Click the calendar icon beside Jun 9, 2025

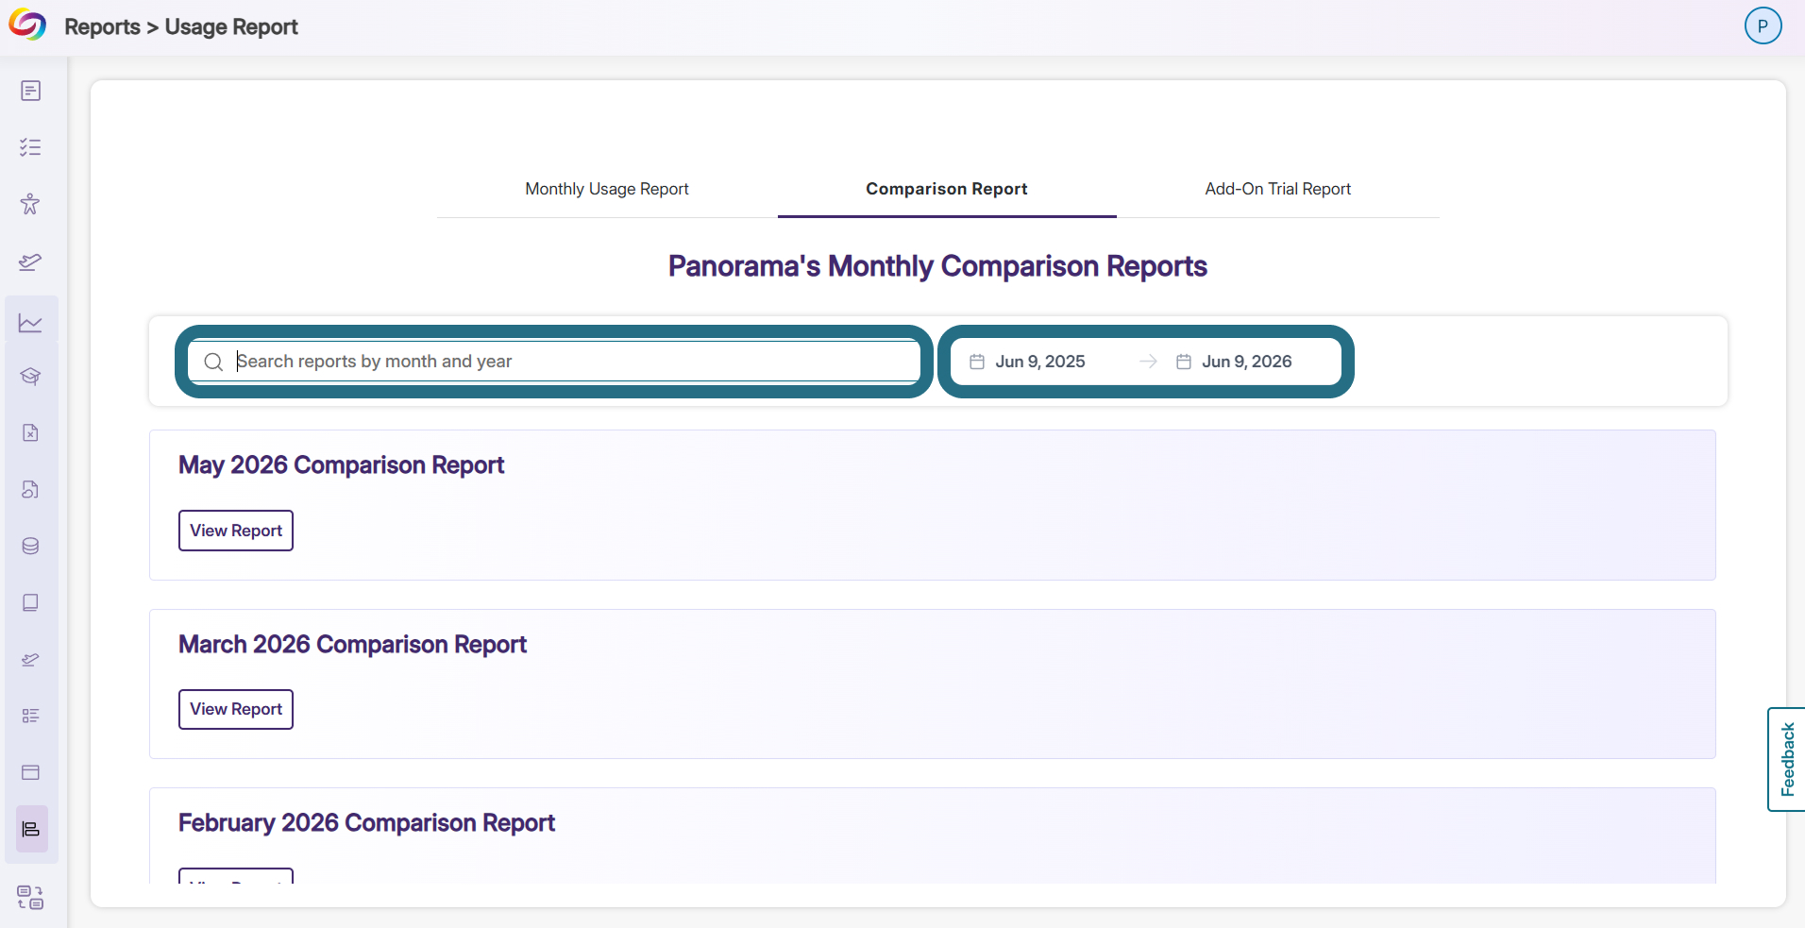click(977, 362)
